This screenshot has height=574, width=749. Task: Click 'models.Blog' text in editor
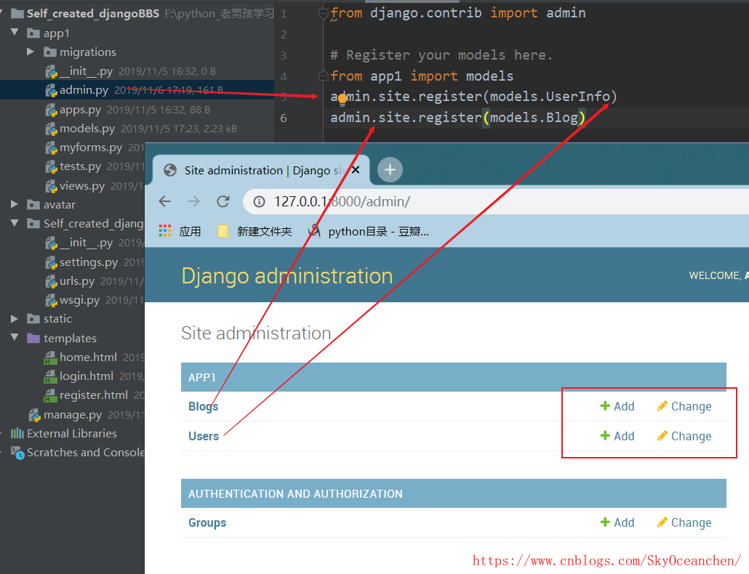(x=534, y=118)
